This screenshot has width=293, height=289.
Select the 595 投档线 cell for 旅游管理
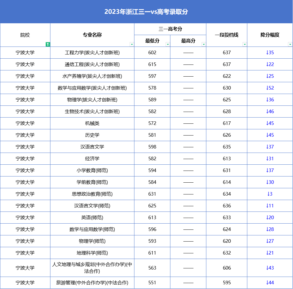(x=227, y=282)
